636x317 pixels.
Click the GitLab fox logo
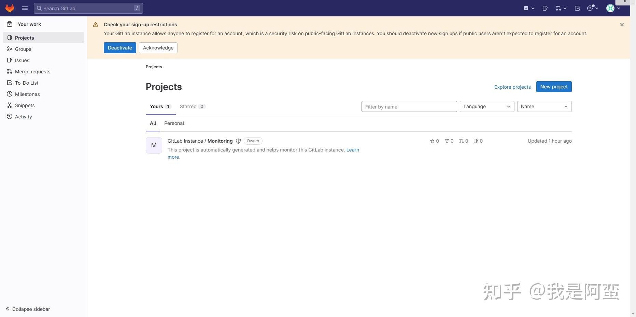[10, 8]
